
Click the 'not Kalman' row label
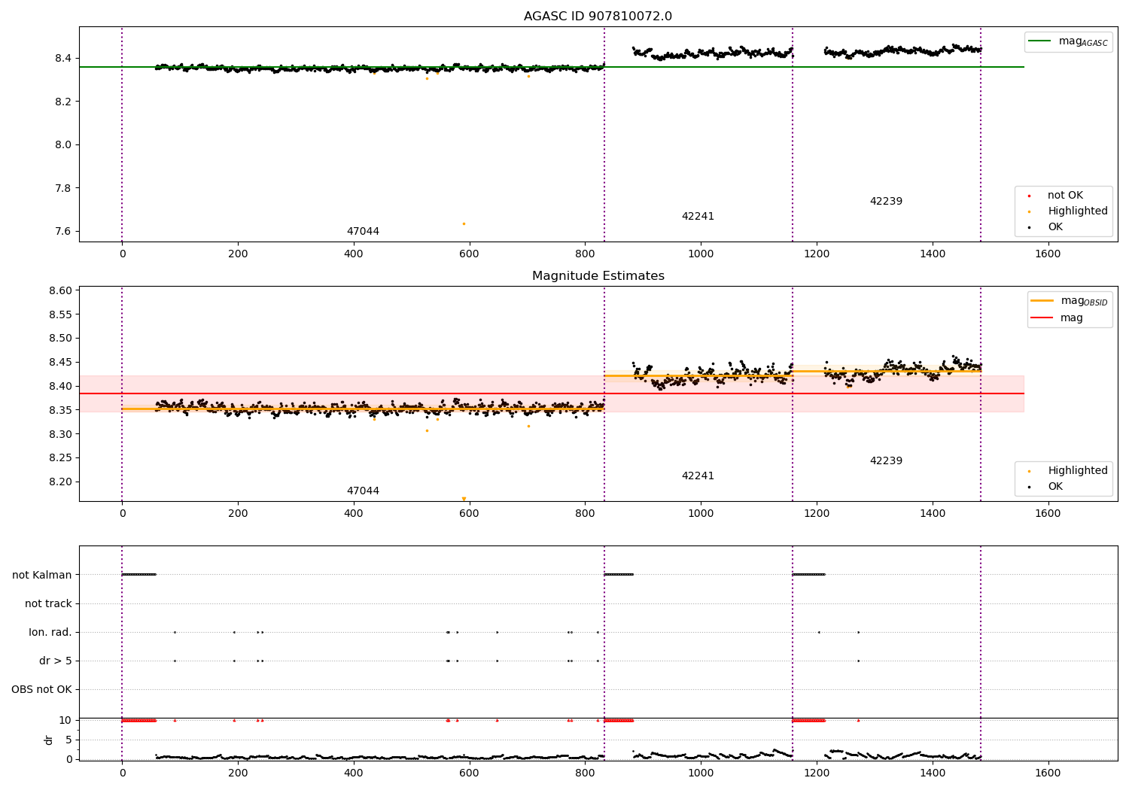click(42, 575)
